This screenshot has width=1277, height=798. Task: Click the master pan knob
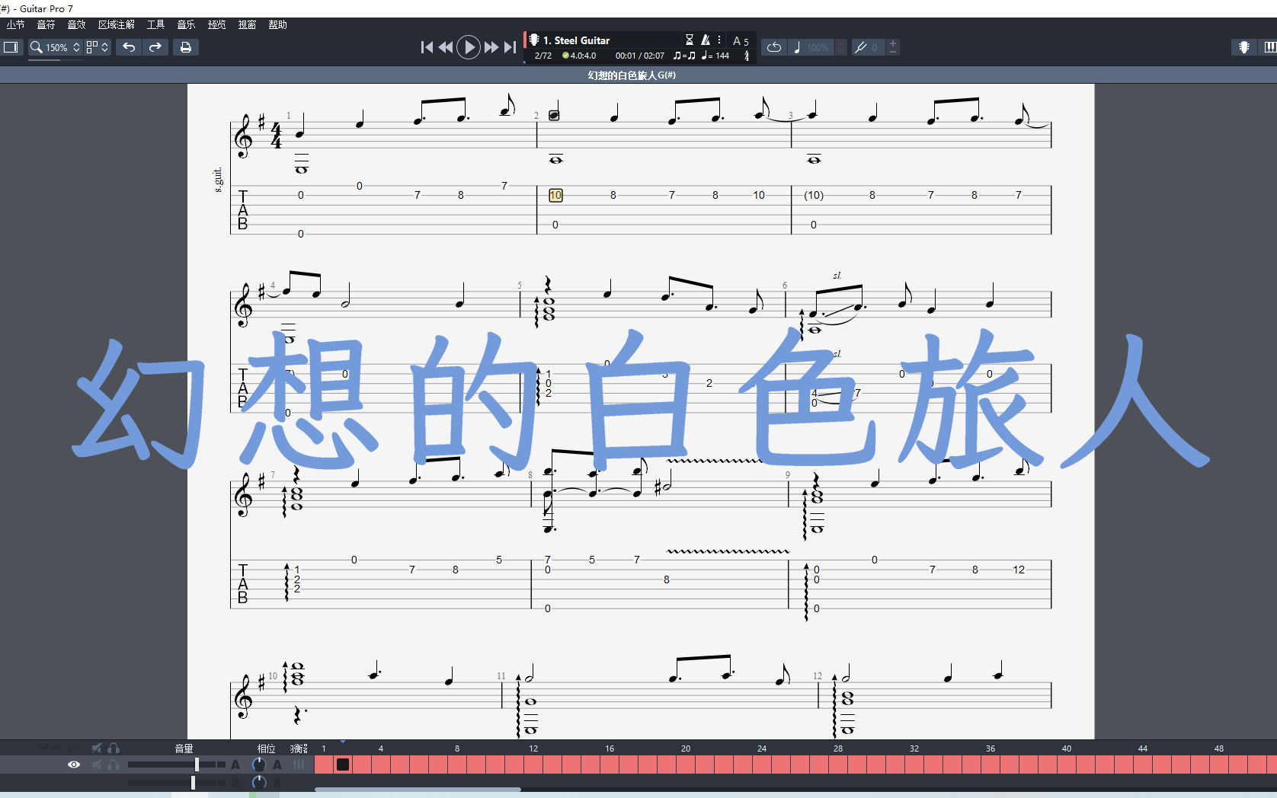259,783
